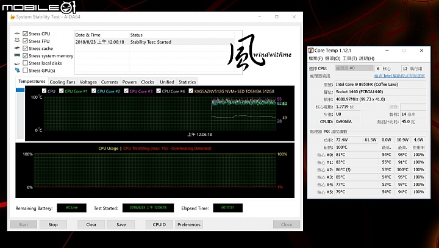
Task: Click the AC Line battery status field
Action: (72, 208)
